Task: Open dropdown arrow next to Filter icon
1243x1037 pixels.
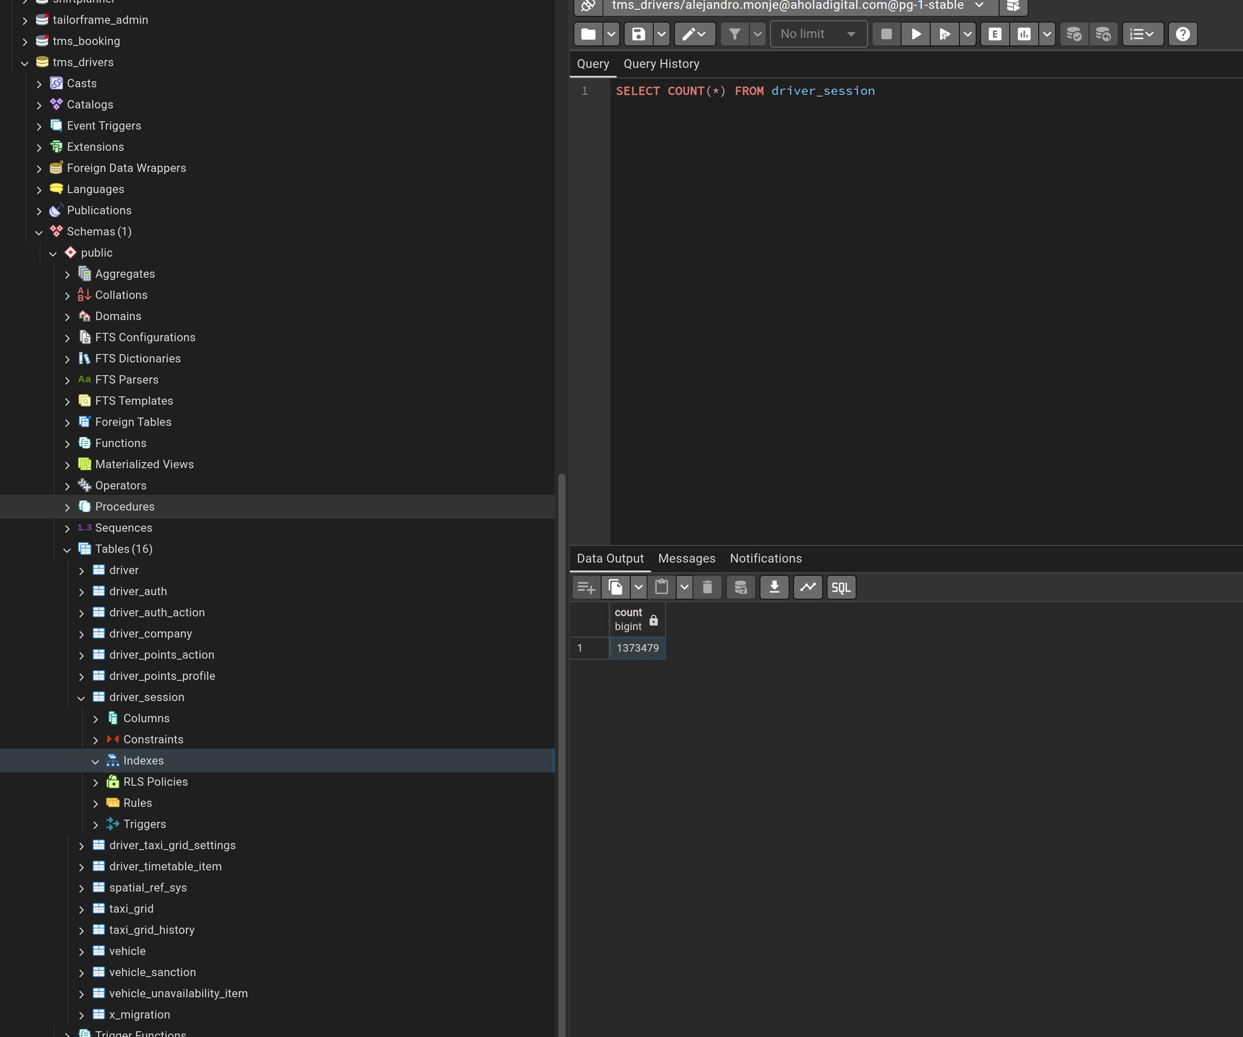Action: [x=758, y=34]
